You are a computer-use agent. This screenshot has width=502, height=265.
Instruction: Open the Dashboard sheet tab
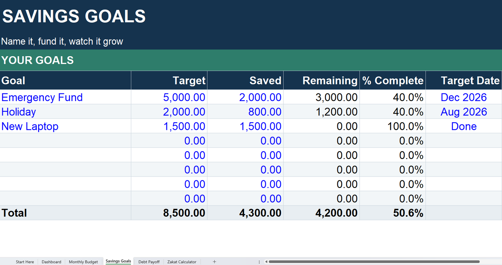[51, 262]
